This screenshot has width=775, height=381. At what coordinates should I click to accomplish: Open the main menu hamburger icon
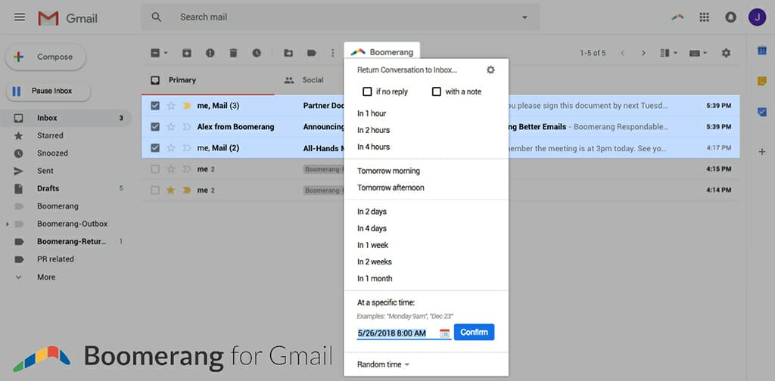coord(20,17)
